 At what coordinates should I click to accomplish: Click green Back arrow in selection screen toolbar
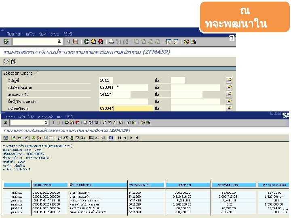click(x=86, y=42)
